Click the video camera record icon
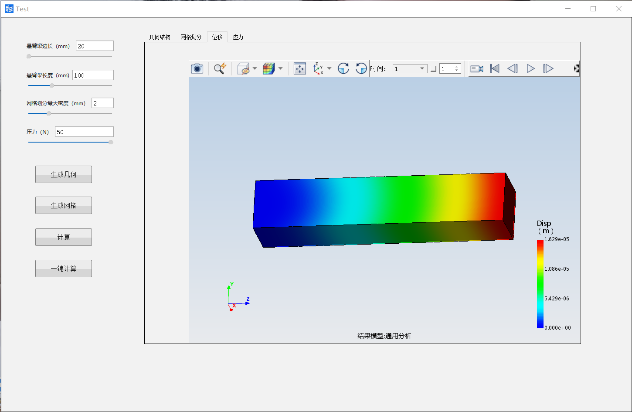632x412 pixels. pyautogui.click(x=477, y=69)
